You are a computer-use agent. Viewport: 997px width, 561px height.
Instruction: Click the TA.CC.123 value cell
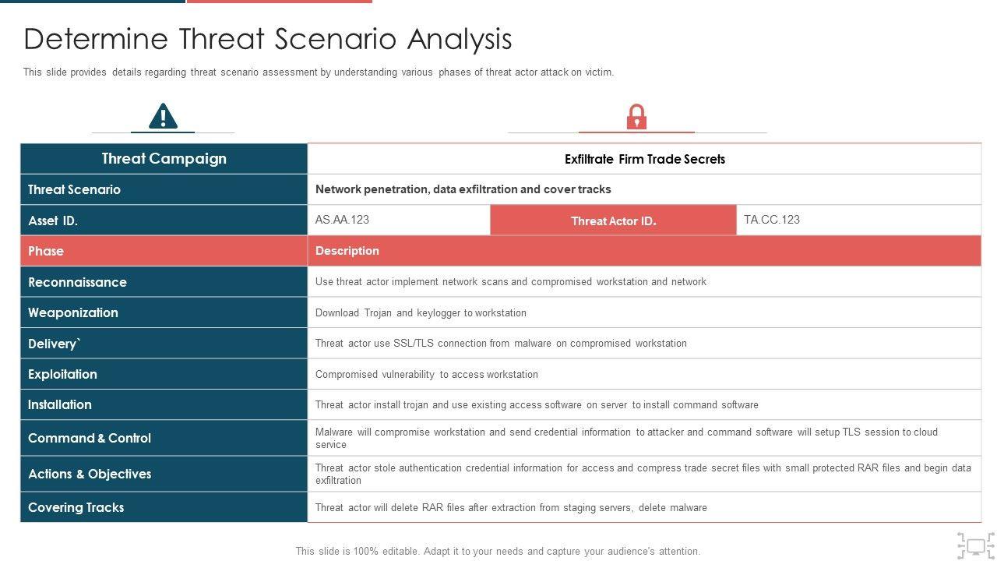pyautogui.click(x=772, y=220)
